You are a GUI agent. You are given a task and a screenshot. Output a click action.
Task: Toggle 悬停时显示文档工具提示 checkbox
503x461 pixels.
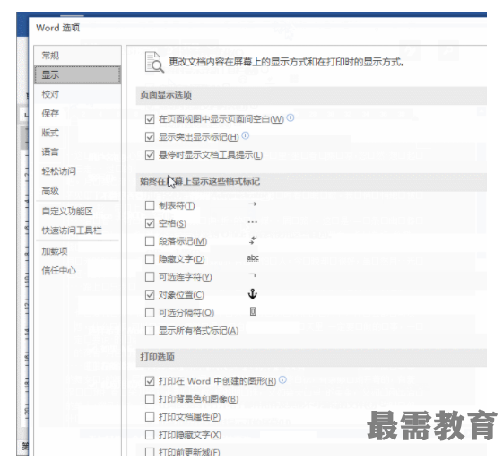(x=150, y=155)
